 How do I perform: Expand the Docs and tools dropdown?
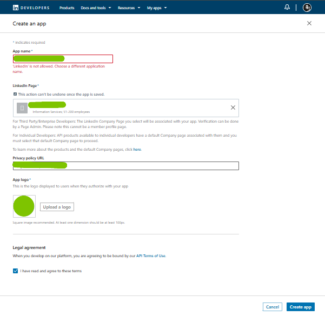(95, 8)
